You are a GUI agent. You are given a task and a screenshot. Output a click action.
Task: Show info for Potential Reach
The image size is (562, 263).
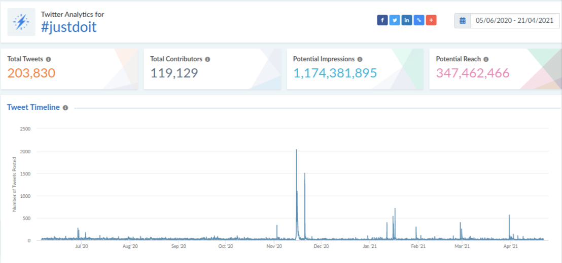pos(486,59)
